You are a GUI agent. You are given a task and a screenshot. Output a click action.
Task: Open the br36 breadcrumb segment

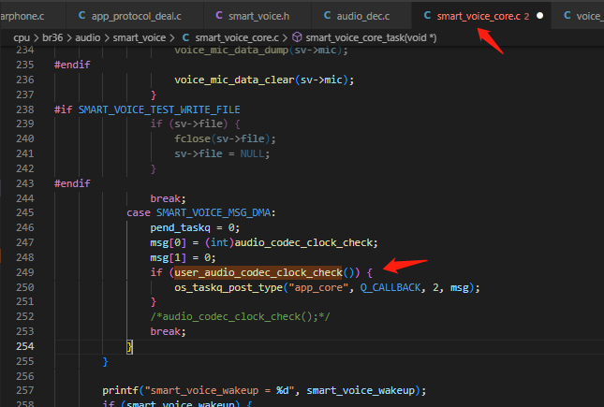tap(52, 37)
